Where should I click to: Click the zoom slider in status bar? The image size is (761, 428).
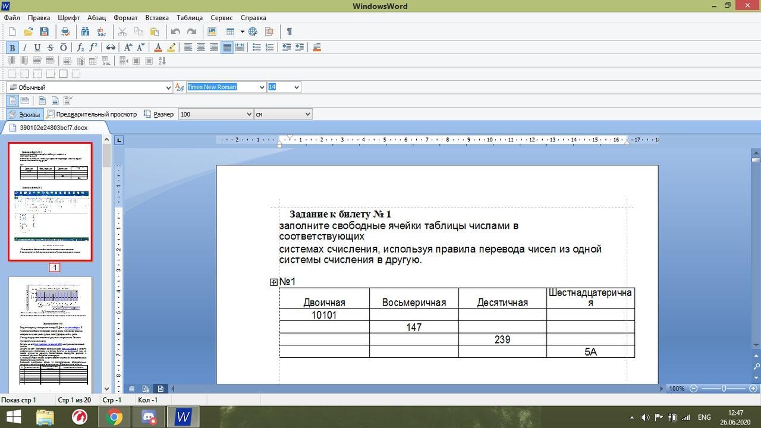pyautogui.click(x=724, y=388)
